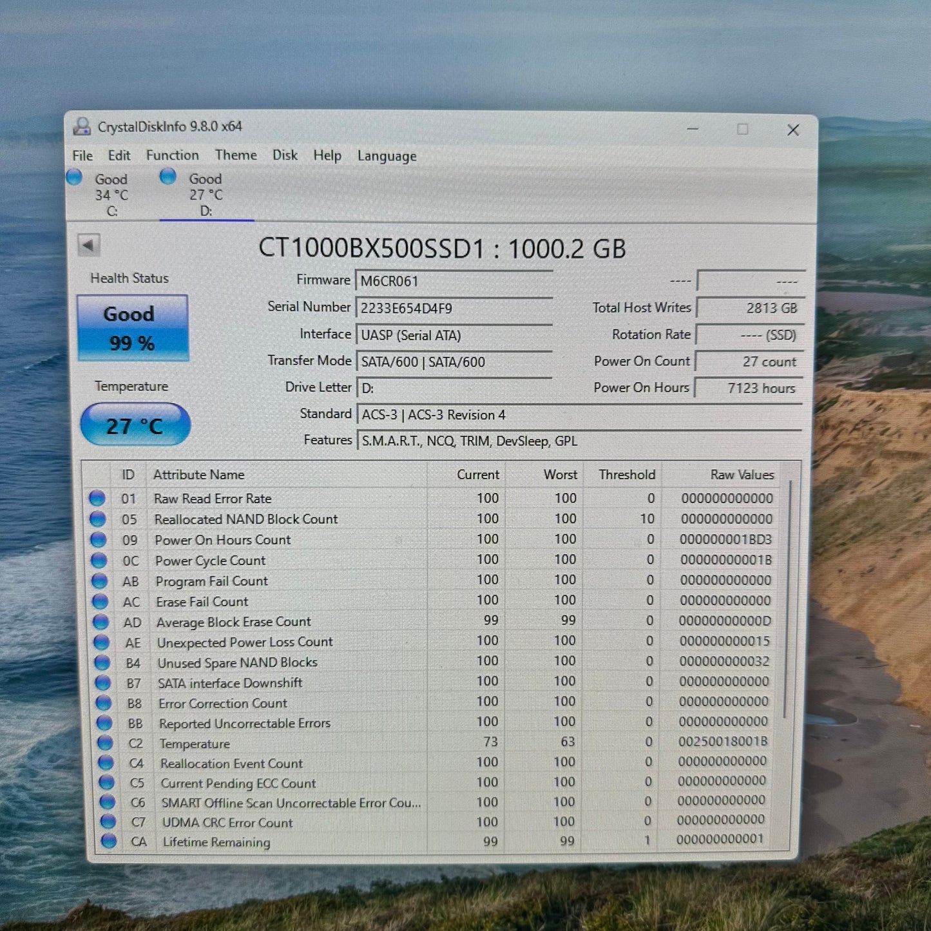The height and width of the screenshot is (931, 931).
Task: Open the Disk menu
Action: pos(285,155)
